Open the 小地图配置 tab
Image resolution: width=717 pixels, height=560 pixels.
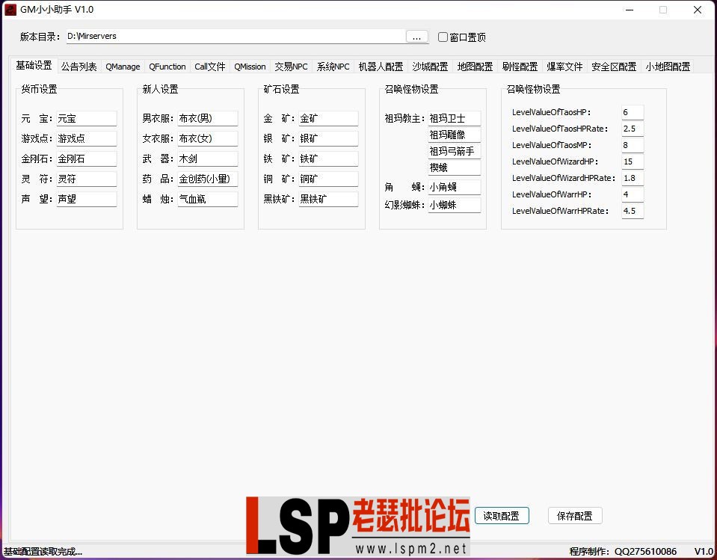667,66
